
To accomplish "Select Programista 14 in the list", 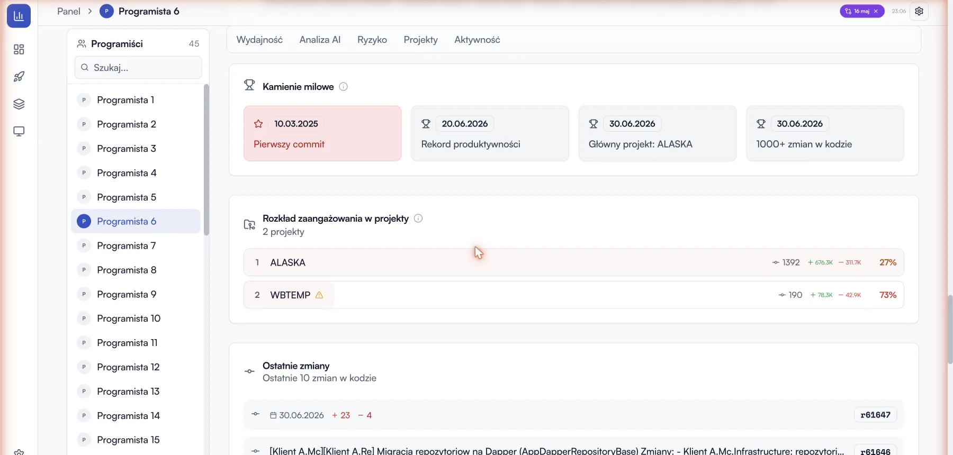I will 136,416.
